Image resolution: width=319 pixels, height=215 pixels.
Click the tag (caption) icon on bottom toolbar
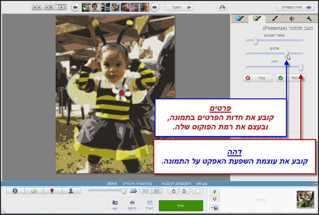pyautogui.click(x=34, y=191)
